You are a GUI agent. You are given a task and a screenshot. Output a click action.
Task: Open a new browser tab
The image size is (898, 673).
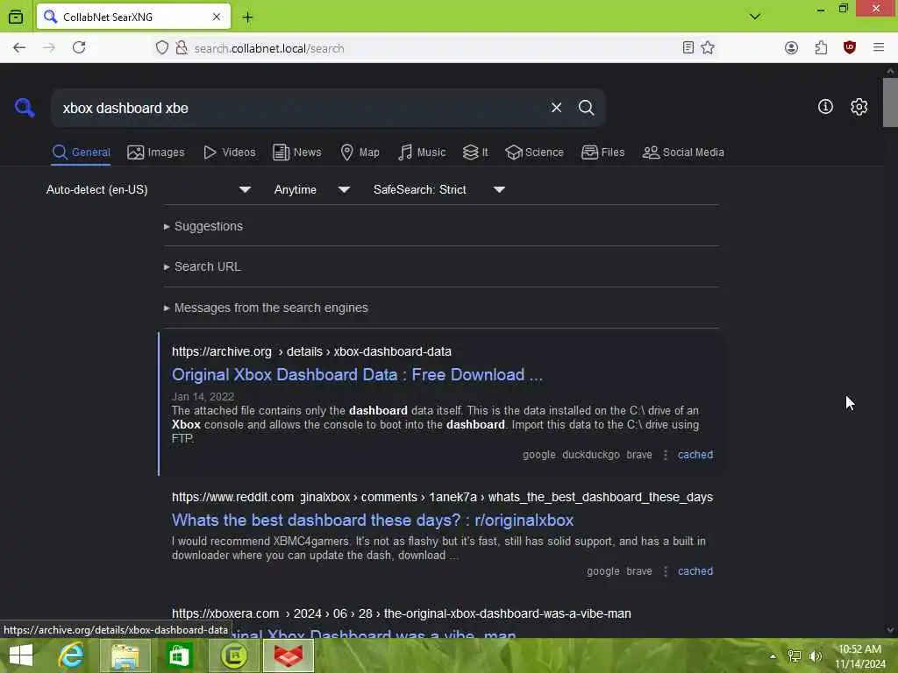[x=247, y=18]
